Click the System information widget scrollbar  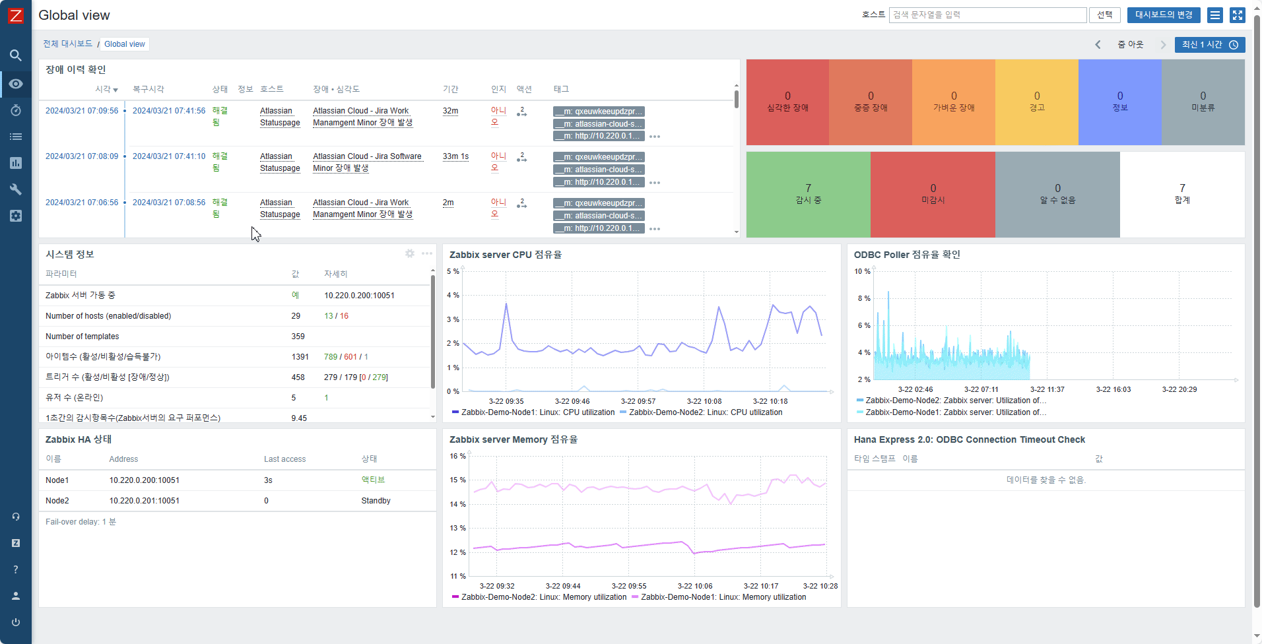click(432, 332)
